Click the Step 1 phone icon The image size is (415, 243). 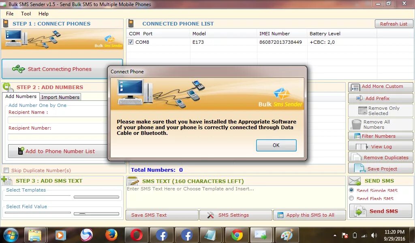click(6, 23)
